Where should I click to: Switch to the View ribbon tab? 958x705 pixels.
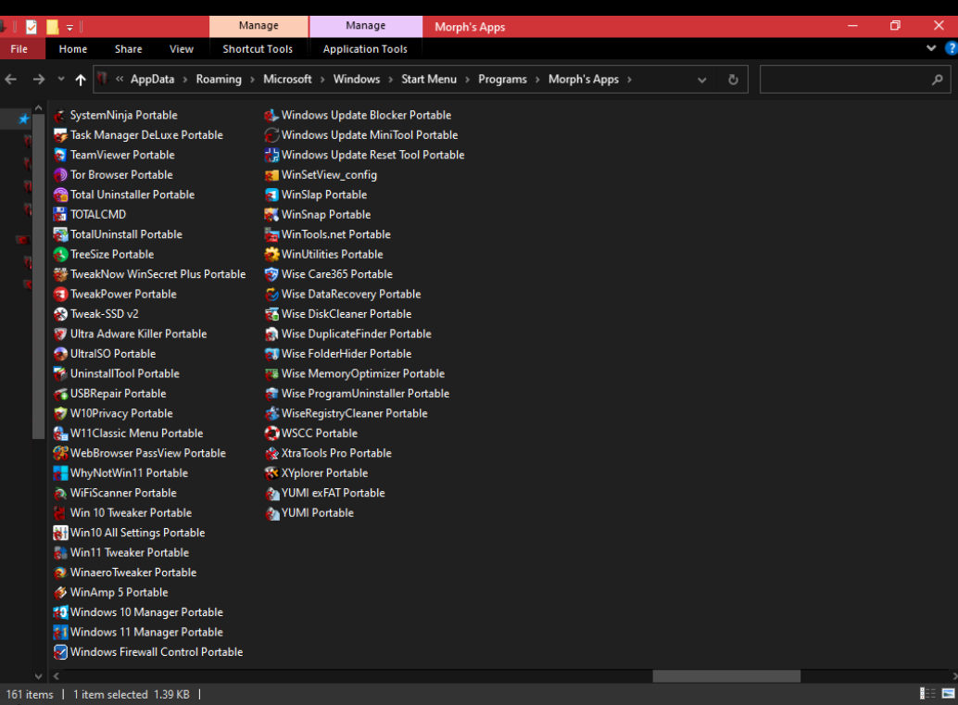point(182,49)
